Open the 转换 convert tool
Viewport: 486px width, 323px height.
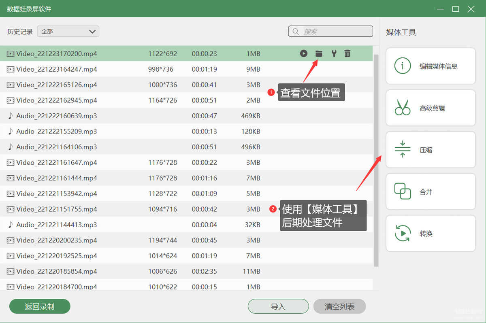coord(431,234)
